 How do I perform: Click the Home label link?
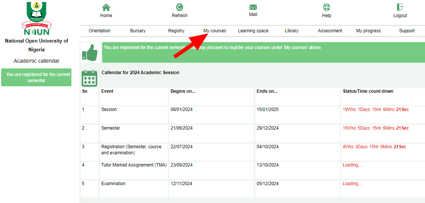(106, 16)
